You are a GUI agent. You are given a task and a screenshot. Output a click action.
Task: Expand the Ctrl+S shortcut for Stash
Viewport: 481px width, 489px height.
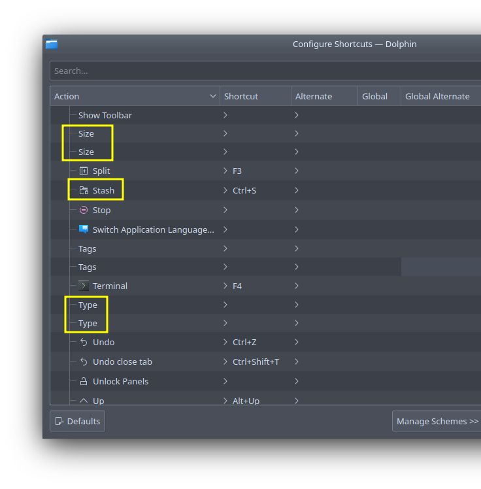(x=225, y=191)
